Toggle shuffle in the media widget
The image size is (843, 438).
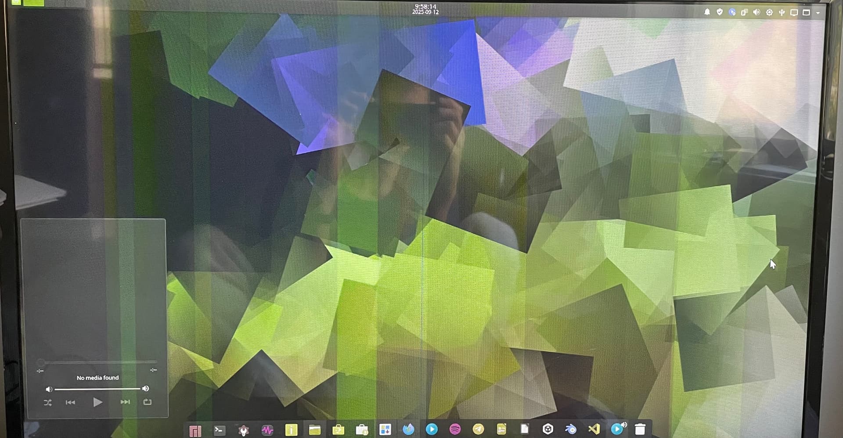pyautogui.click(x=48, y=402)
